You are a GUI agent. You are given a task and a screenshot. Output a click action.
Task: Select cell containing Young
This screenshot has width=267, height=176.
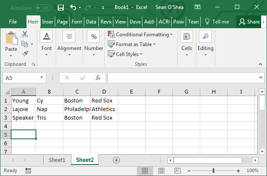click(x=24, y=100)
